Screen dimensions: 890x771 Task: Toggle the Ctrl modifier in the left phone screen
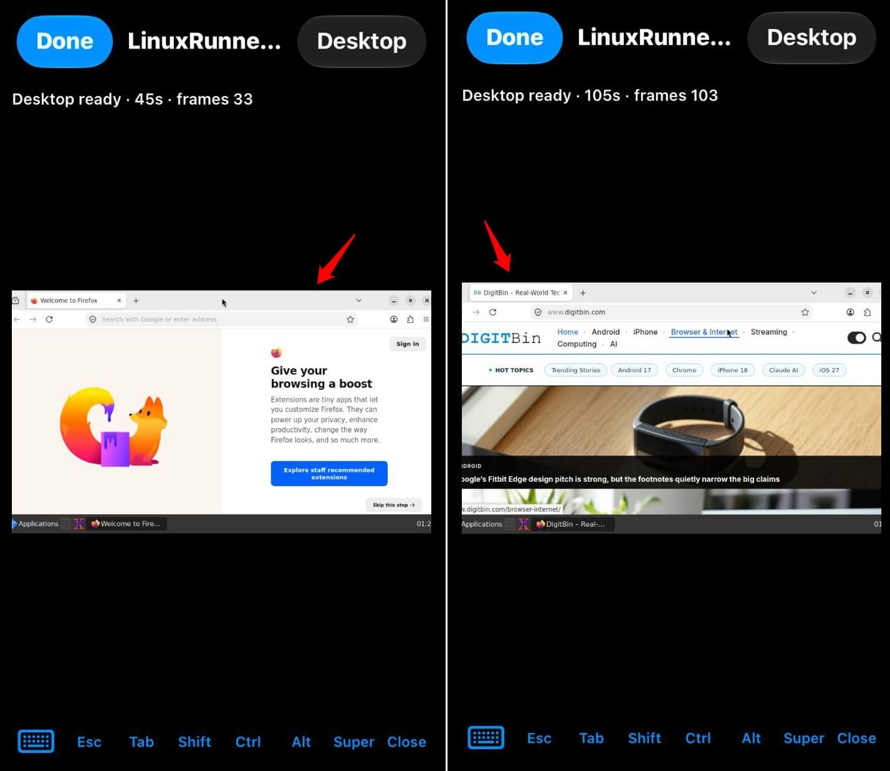click(x=248, y=742)
